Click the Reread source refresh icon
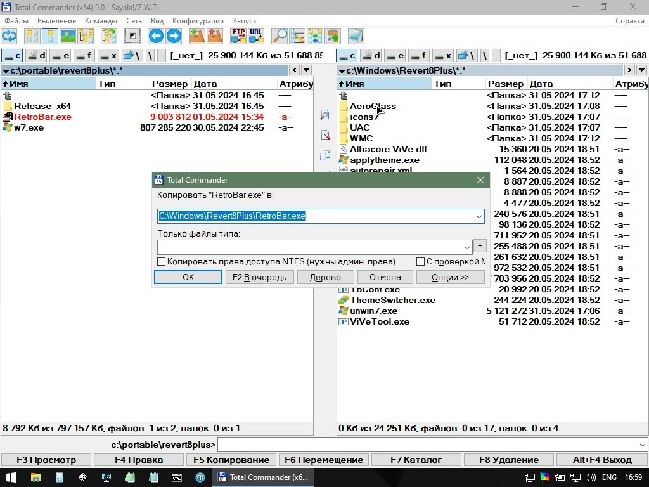The image size is (649, 487). pyautogui.click(x=9, y=36)
